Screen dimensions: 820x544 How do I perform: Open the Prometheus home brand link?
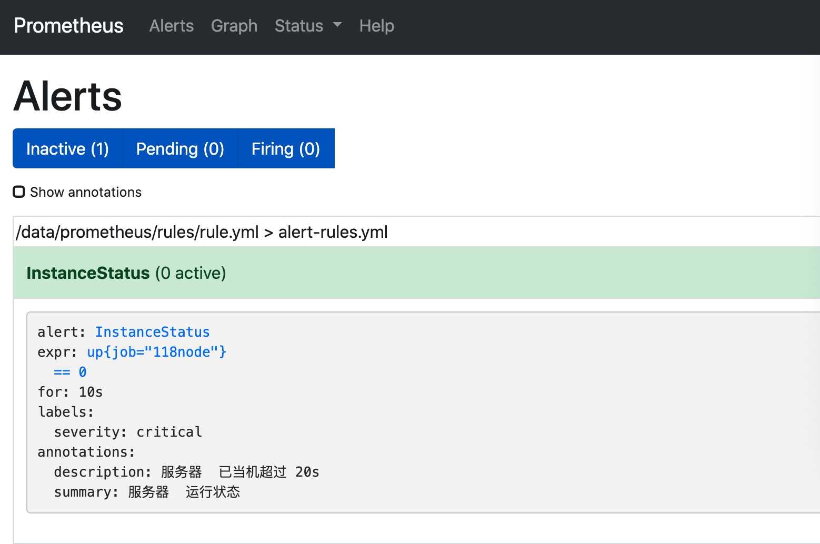[x=68, y=26]
